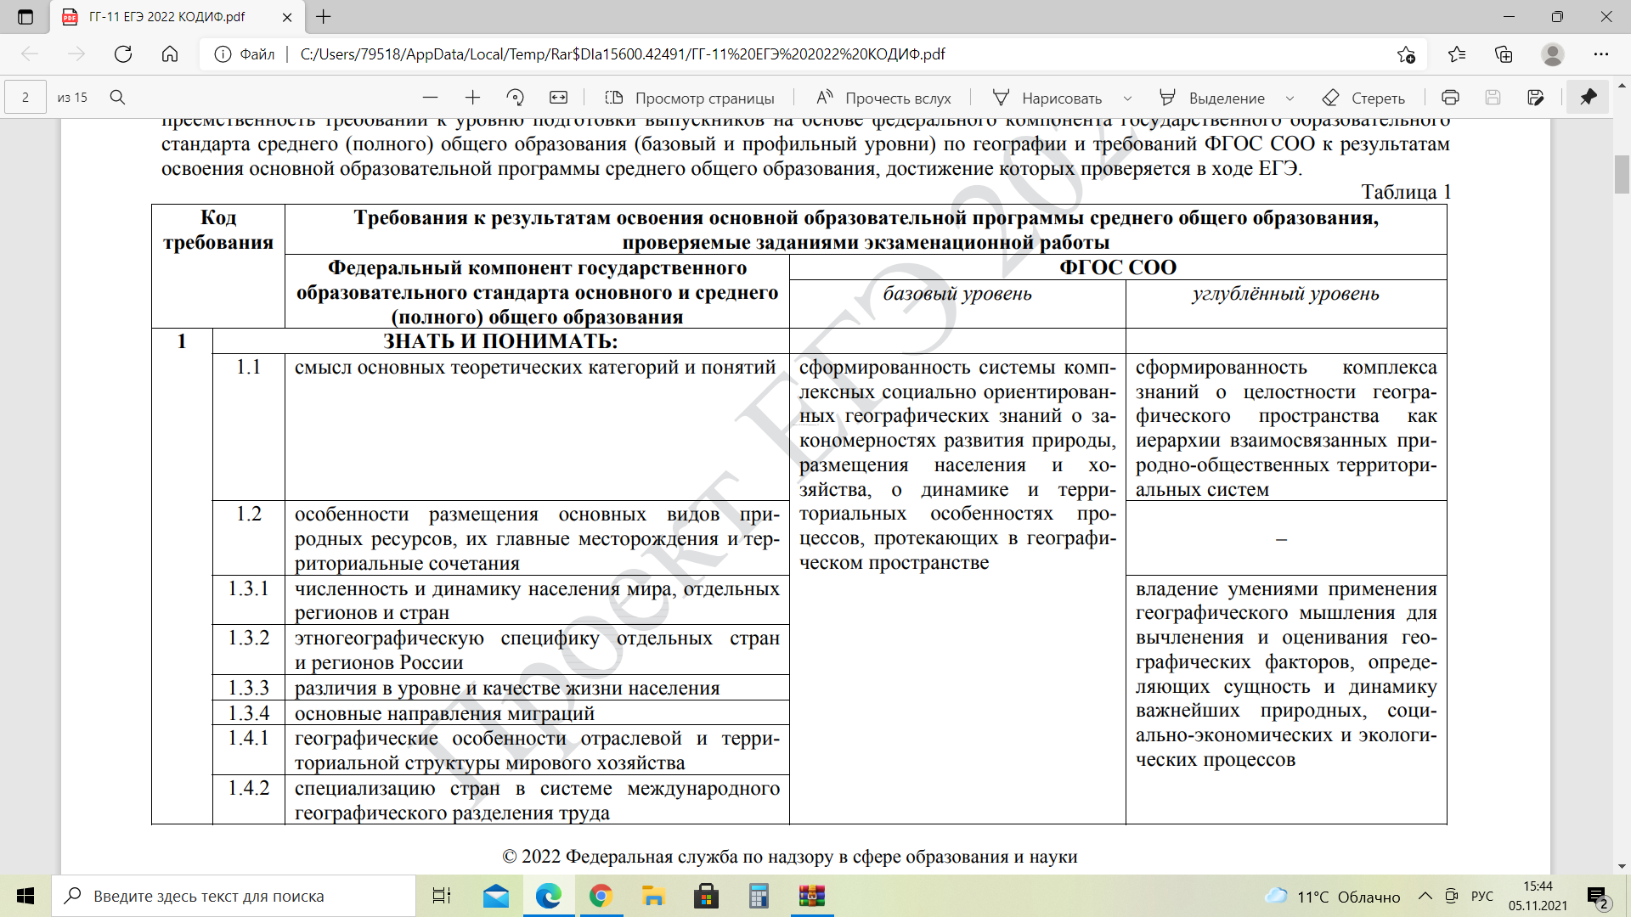Expand the Highlight (Выделение) color arrow
Image resolution: width=1631 pixels, height=917 pixels.
[x=1290, y=98]
